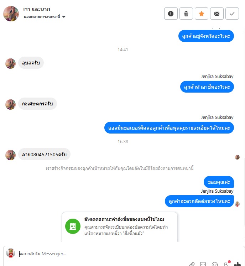Click the Baht payment request icon
Viewport: 245px width, 266px height.
click(x=226, y=264)
